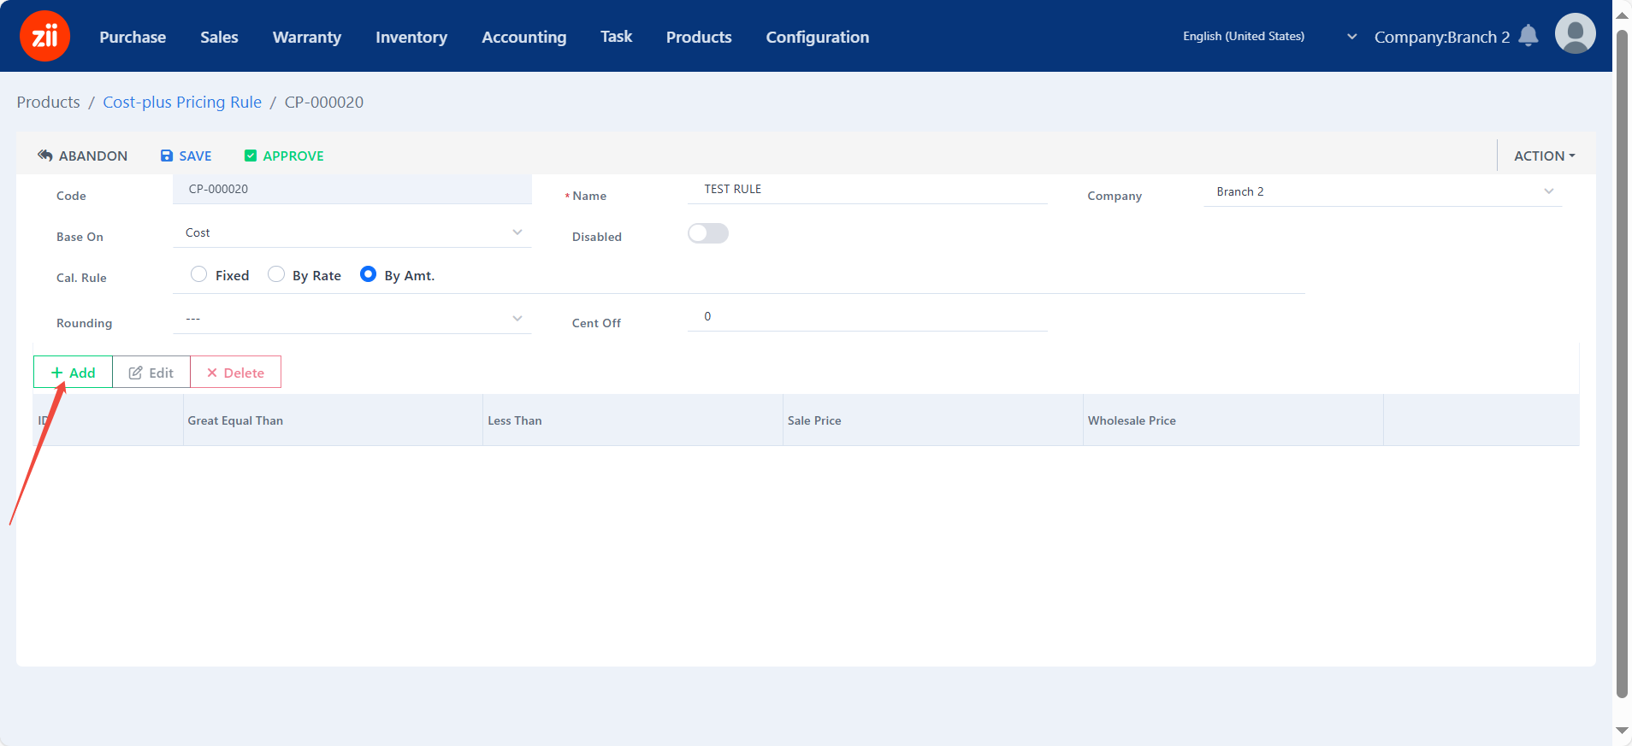Save the pricing rule
1632x746 pixels.
[186, 156]
